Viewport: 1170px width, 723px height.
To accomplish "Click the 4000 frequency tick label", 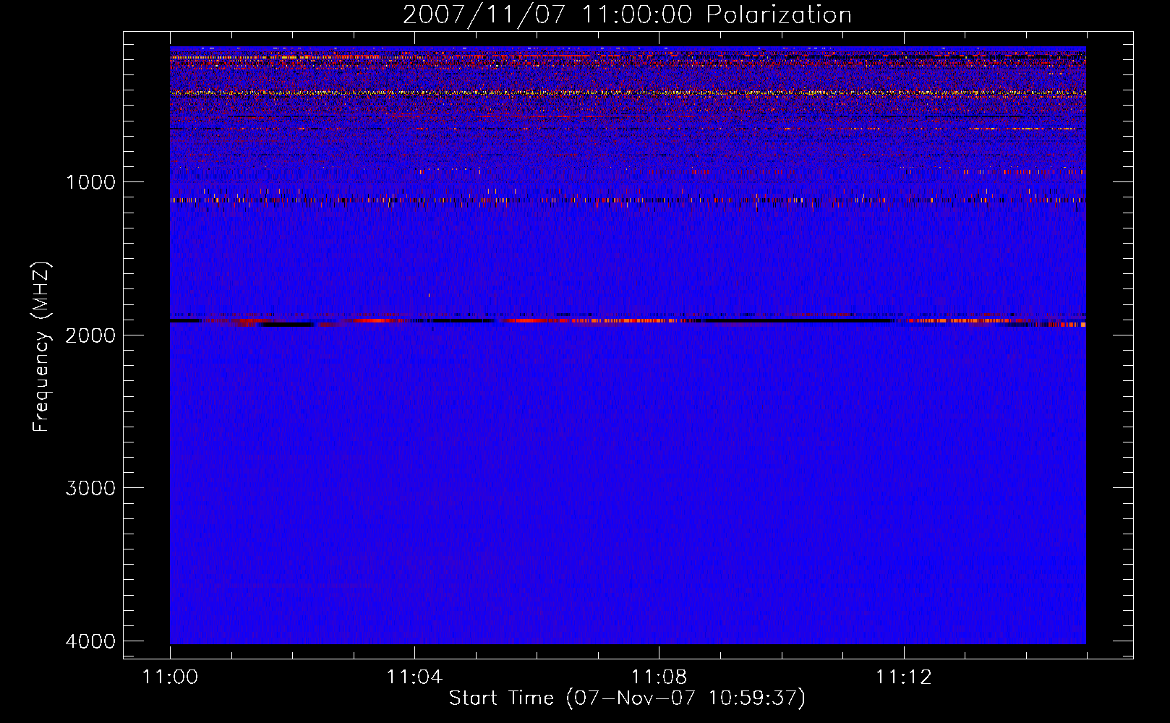I will tap(90, 641).
